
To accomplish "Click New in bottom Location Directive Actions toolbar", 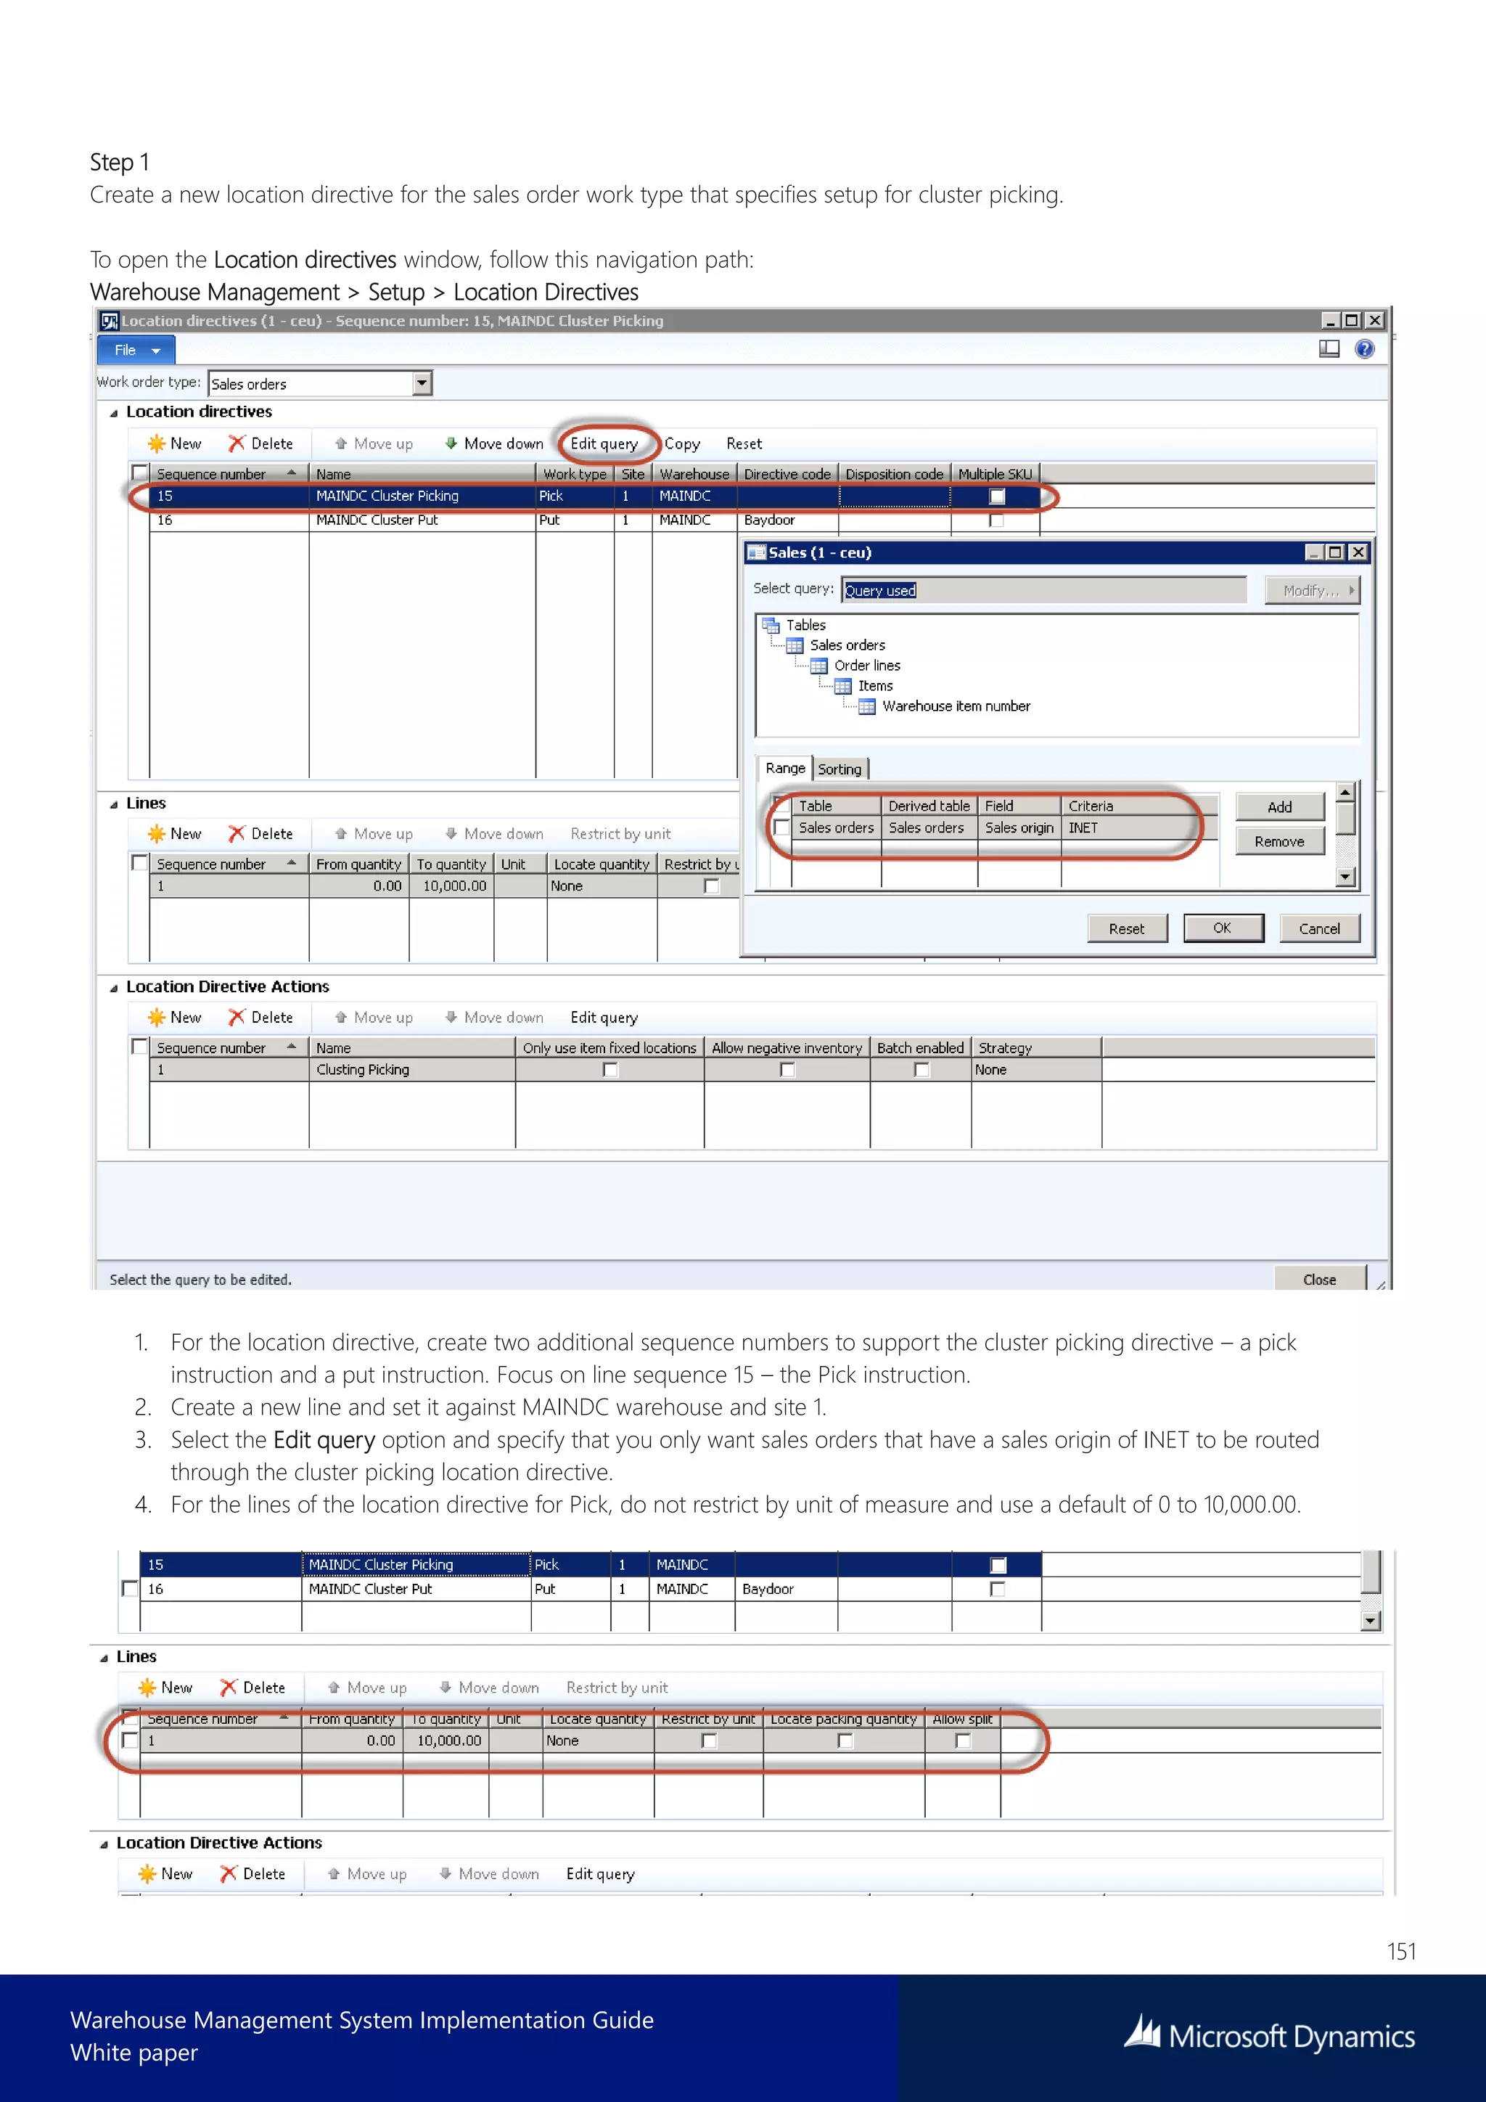I will [165, 1874].
